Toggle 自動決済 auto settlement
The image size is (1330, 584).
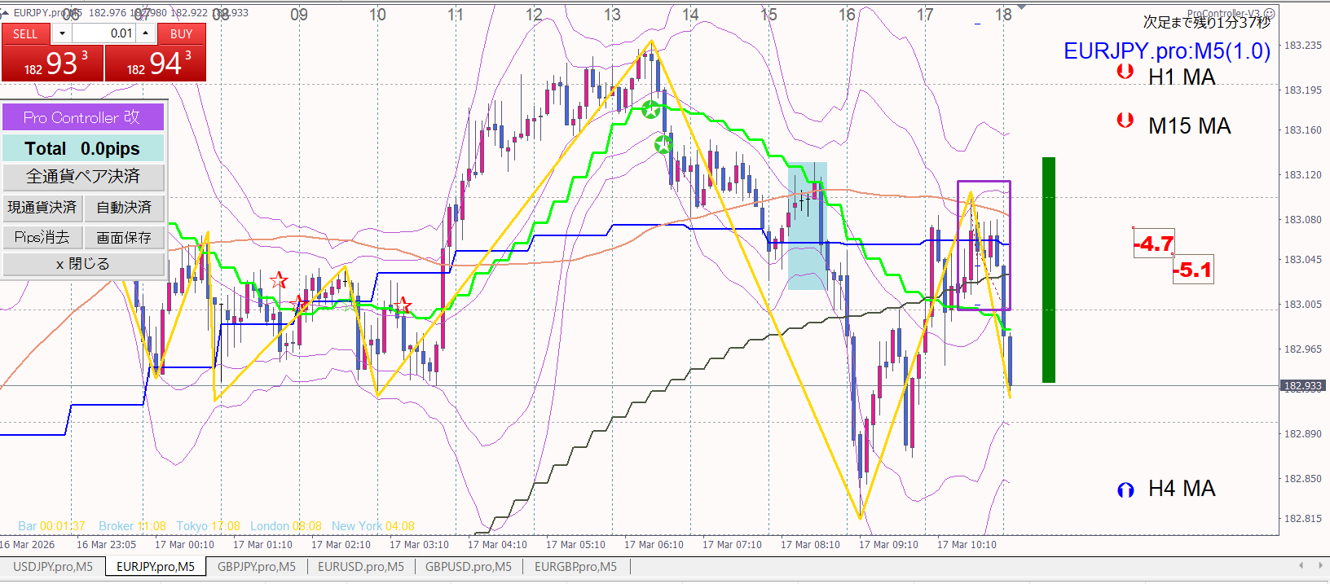124,208
